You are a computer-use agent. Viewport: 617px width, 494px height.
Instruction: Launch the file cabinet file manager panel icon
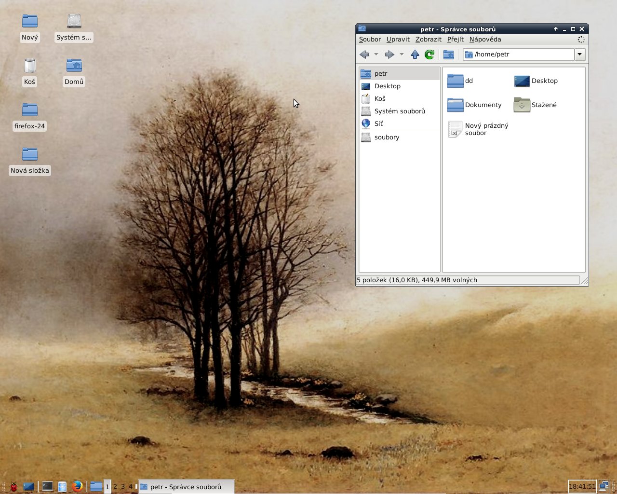click(62, 487)
